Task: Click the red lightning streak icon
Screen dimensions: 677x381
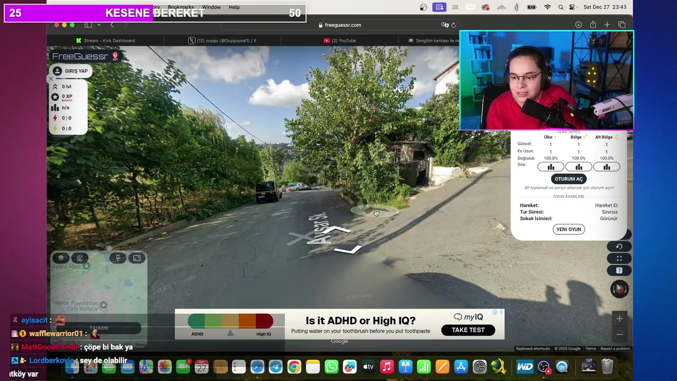Action: tap(55, 118)
